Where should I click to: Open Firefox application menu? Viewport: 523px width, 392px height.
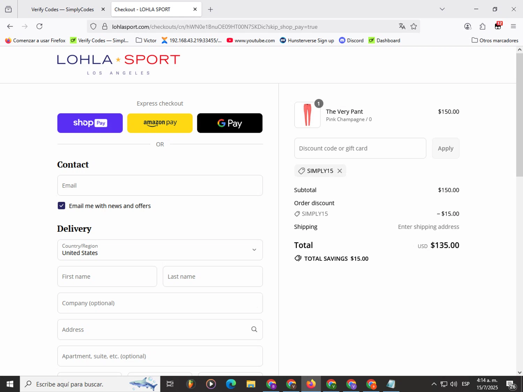click(x=513, y=26)
